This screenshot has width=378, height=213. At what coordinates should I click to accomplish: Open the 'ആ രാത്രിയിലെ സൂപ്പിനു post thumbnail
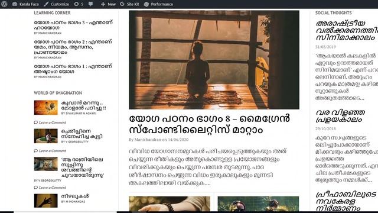46,164
